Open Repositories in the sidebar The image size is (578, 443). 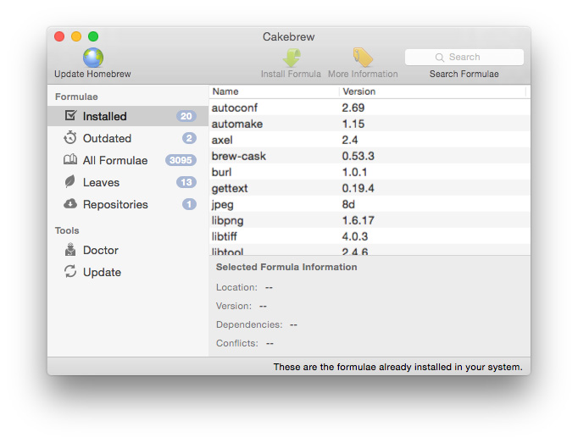pos(128,204)
